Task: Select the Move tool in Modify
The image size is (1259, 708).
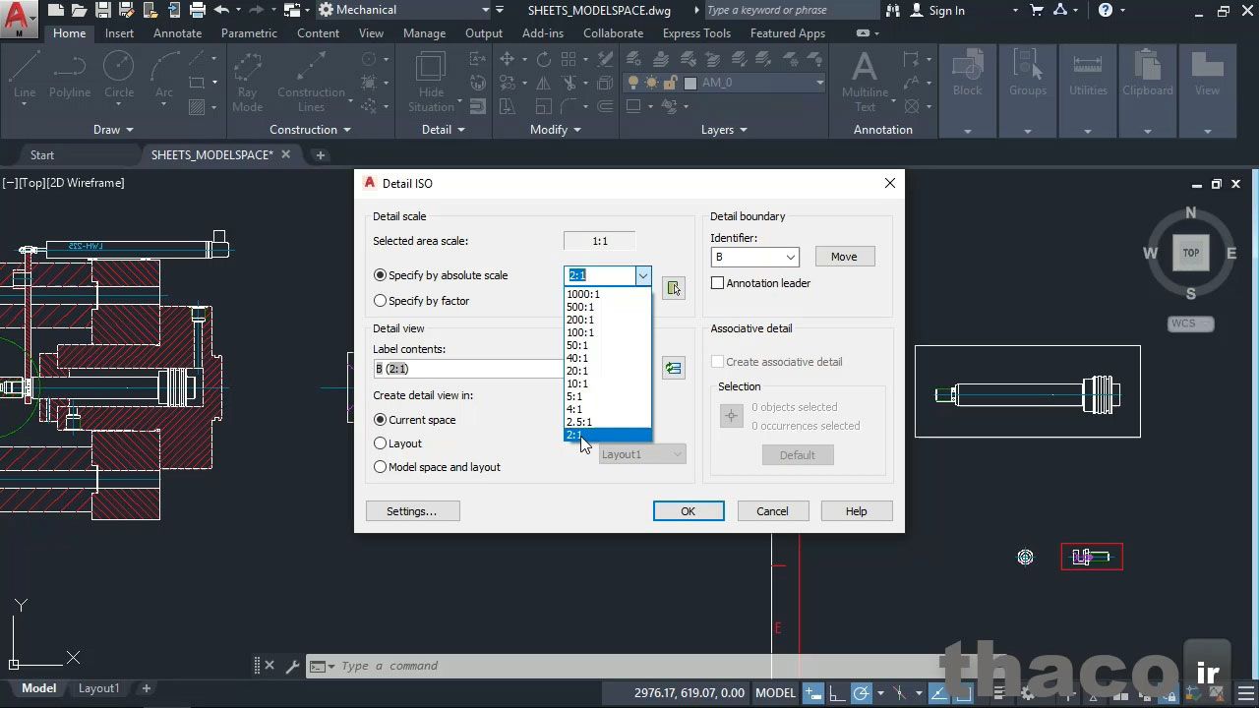Action: pos(508,59)
